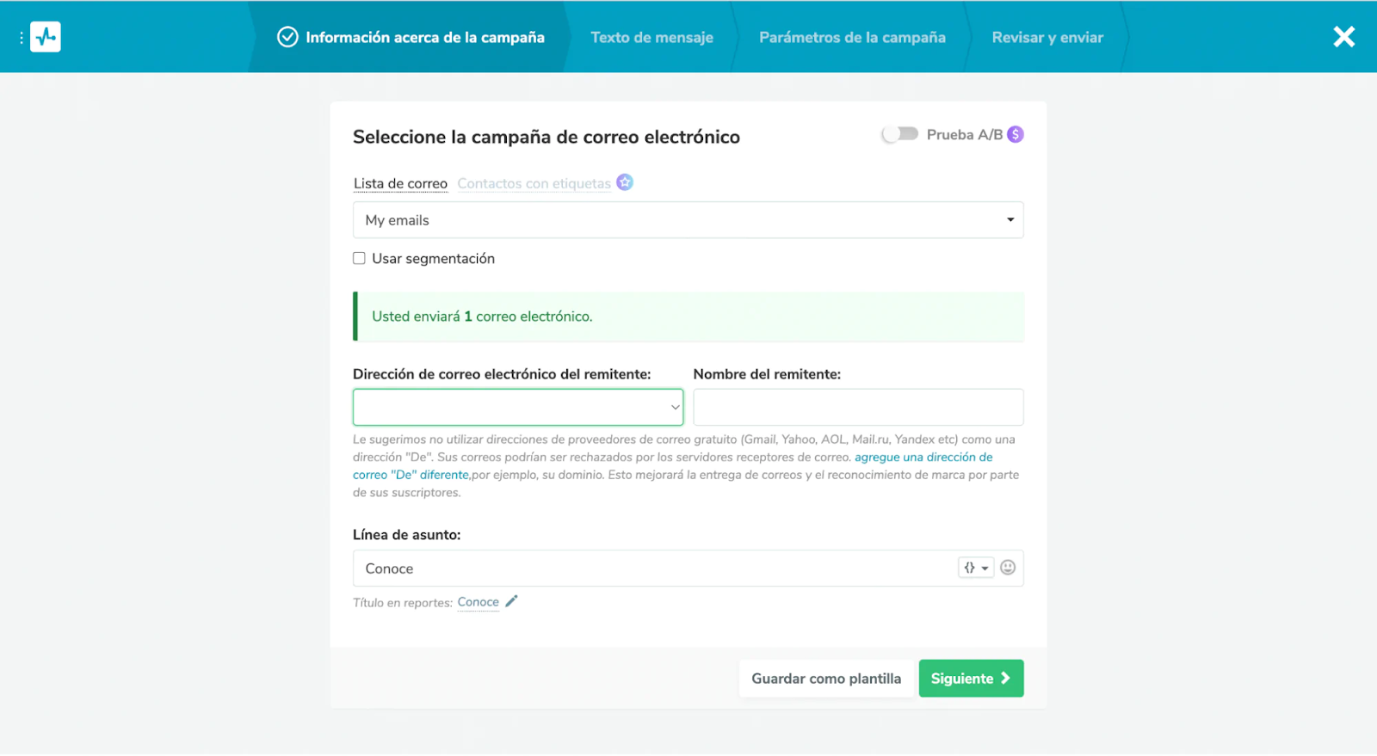Viewport: 1377px width, 756px height.
Task: Open the My emails mailing list dropdown
Action: (x=688, y=220)
